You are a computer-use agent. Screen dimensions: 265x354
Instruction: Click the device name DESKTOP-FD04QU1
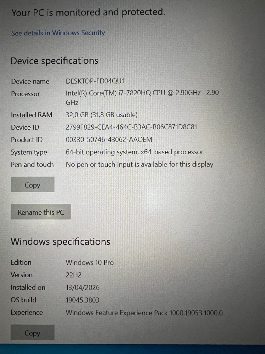pyautogui.click(x=95, y=81)
